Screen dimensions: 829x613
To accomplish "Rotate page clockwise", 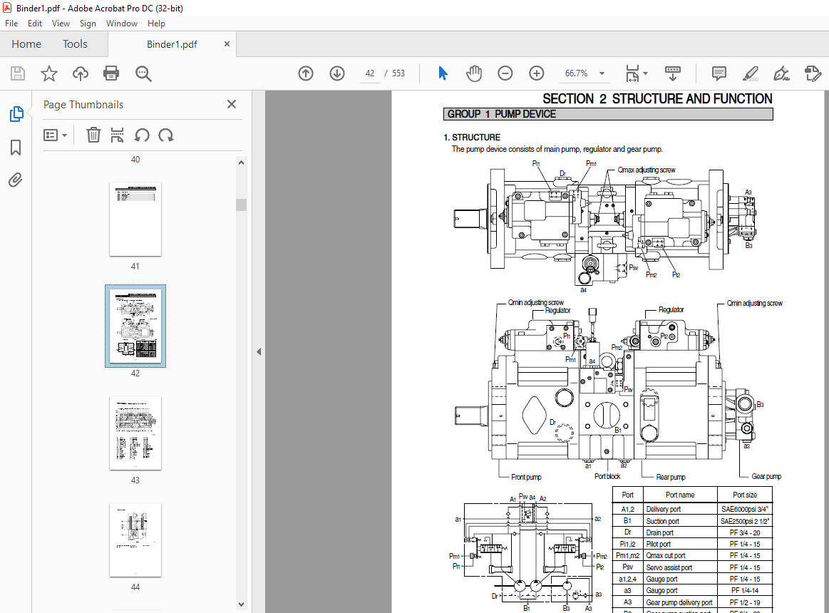I will [x=166, y=135].
